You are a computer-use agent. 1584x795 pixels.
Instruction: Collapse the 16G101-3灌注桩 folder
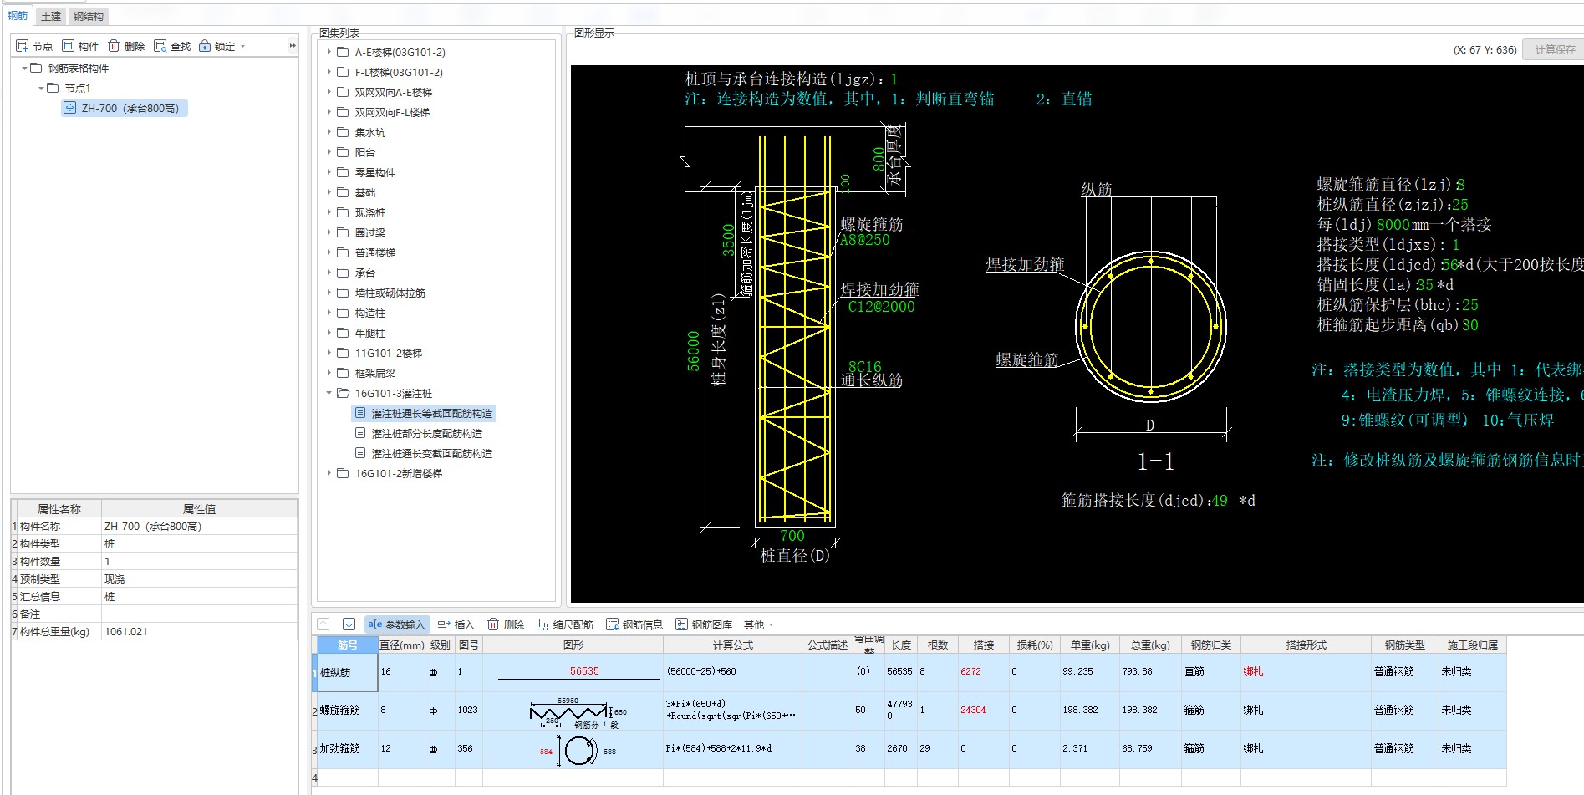(329, 393)
